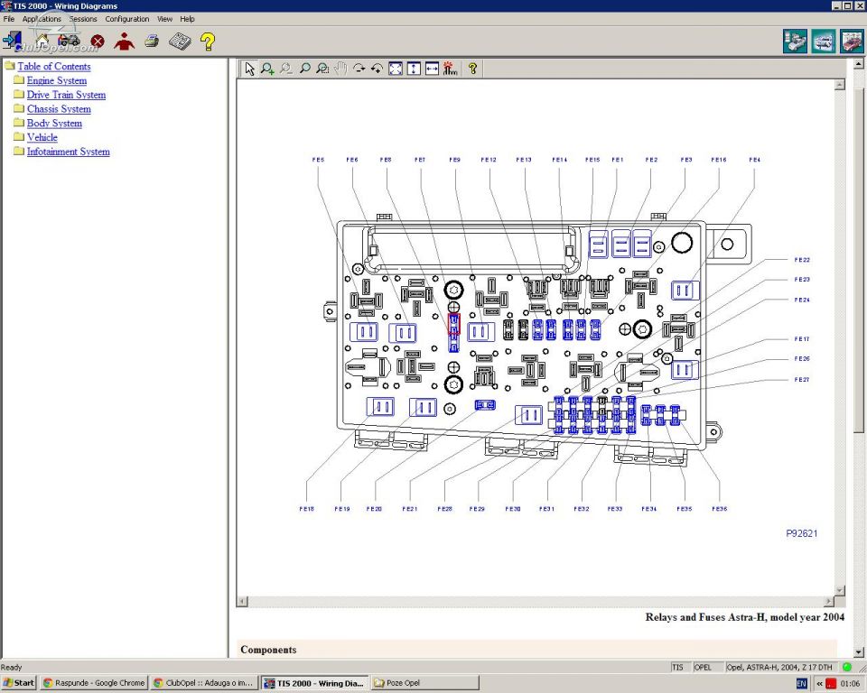Select the arrow pointer tool
Viewport: 867px width, 693px height.
pyautogui.click(x=249, y=69)
